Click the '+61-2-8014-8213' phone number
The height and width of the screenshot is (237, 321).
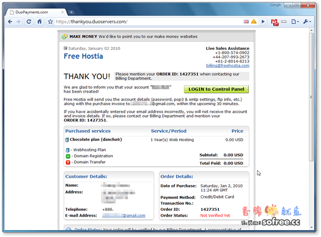(232, 62)
